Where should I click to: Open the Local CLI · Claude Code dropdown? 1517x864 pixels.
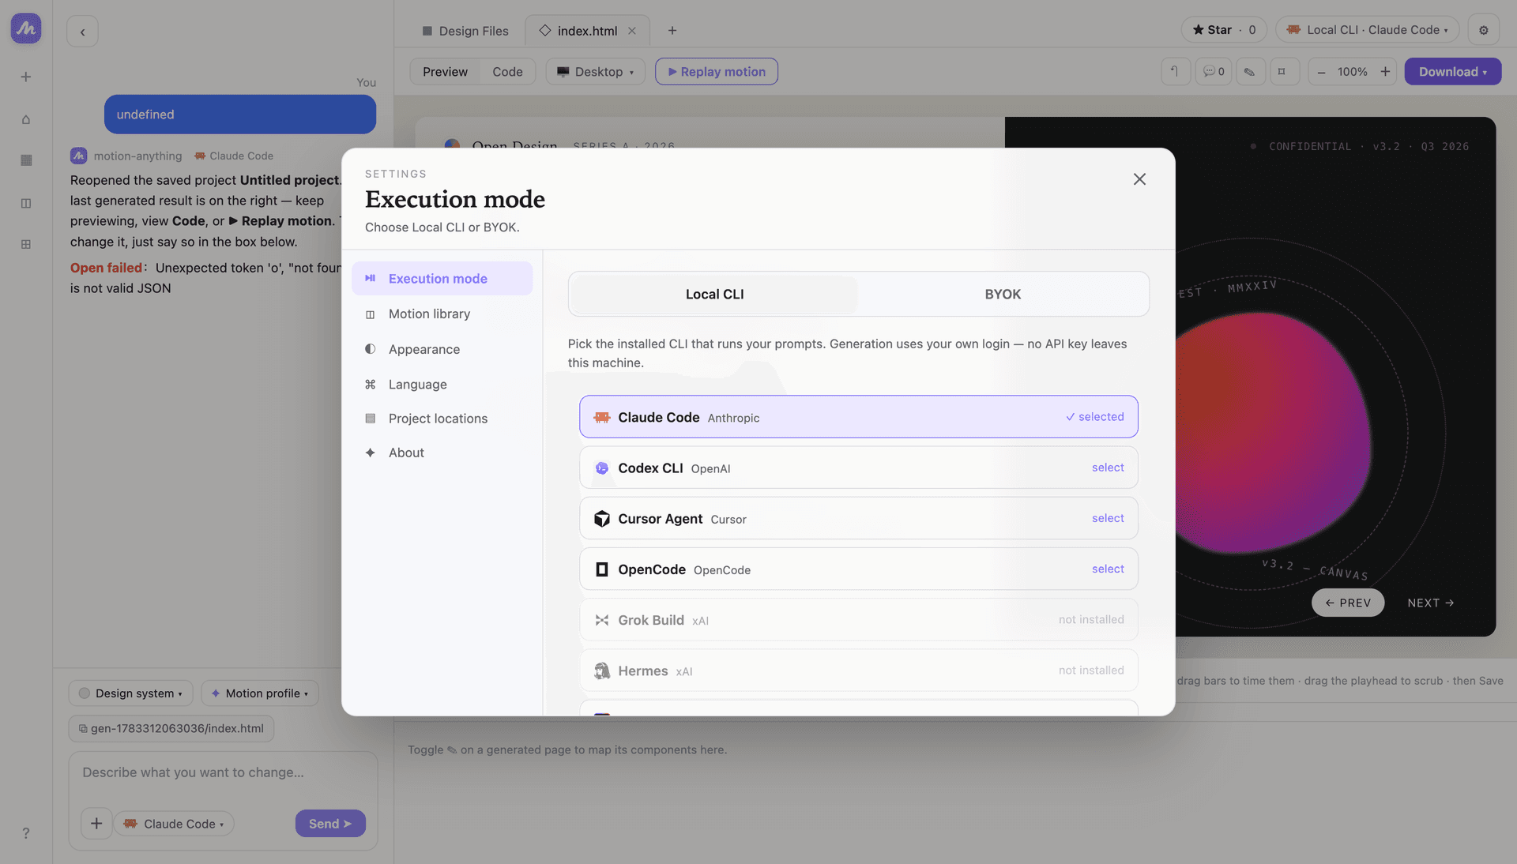coord(1367,30)
